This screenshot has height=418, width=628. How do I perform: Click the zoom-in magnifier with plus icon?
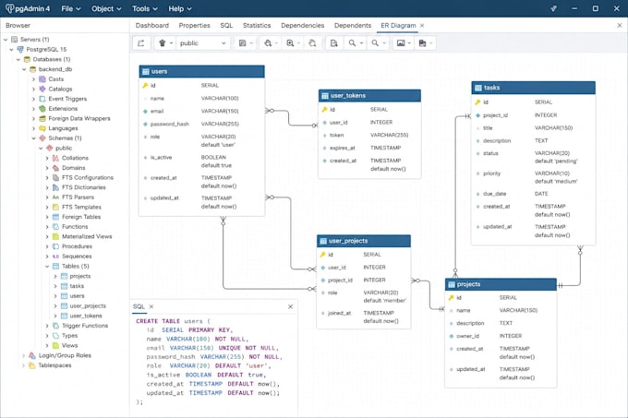(x=290, y=43)
